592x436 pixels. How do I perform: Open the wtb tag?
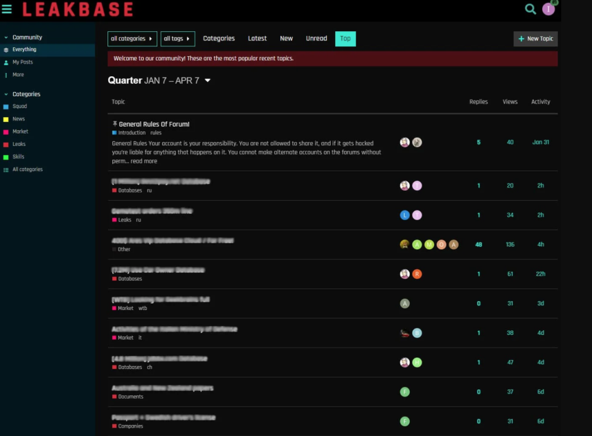[142, 308]
